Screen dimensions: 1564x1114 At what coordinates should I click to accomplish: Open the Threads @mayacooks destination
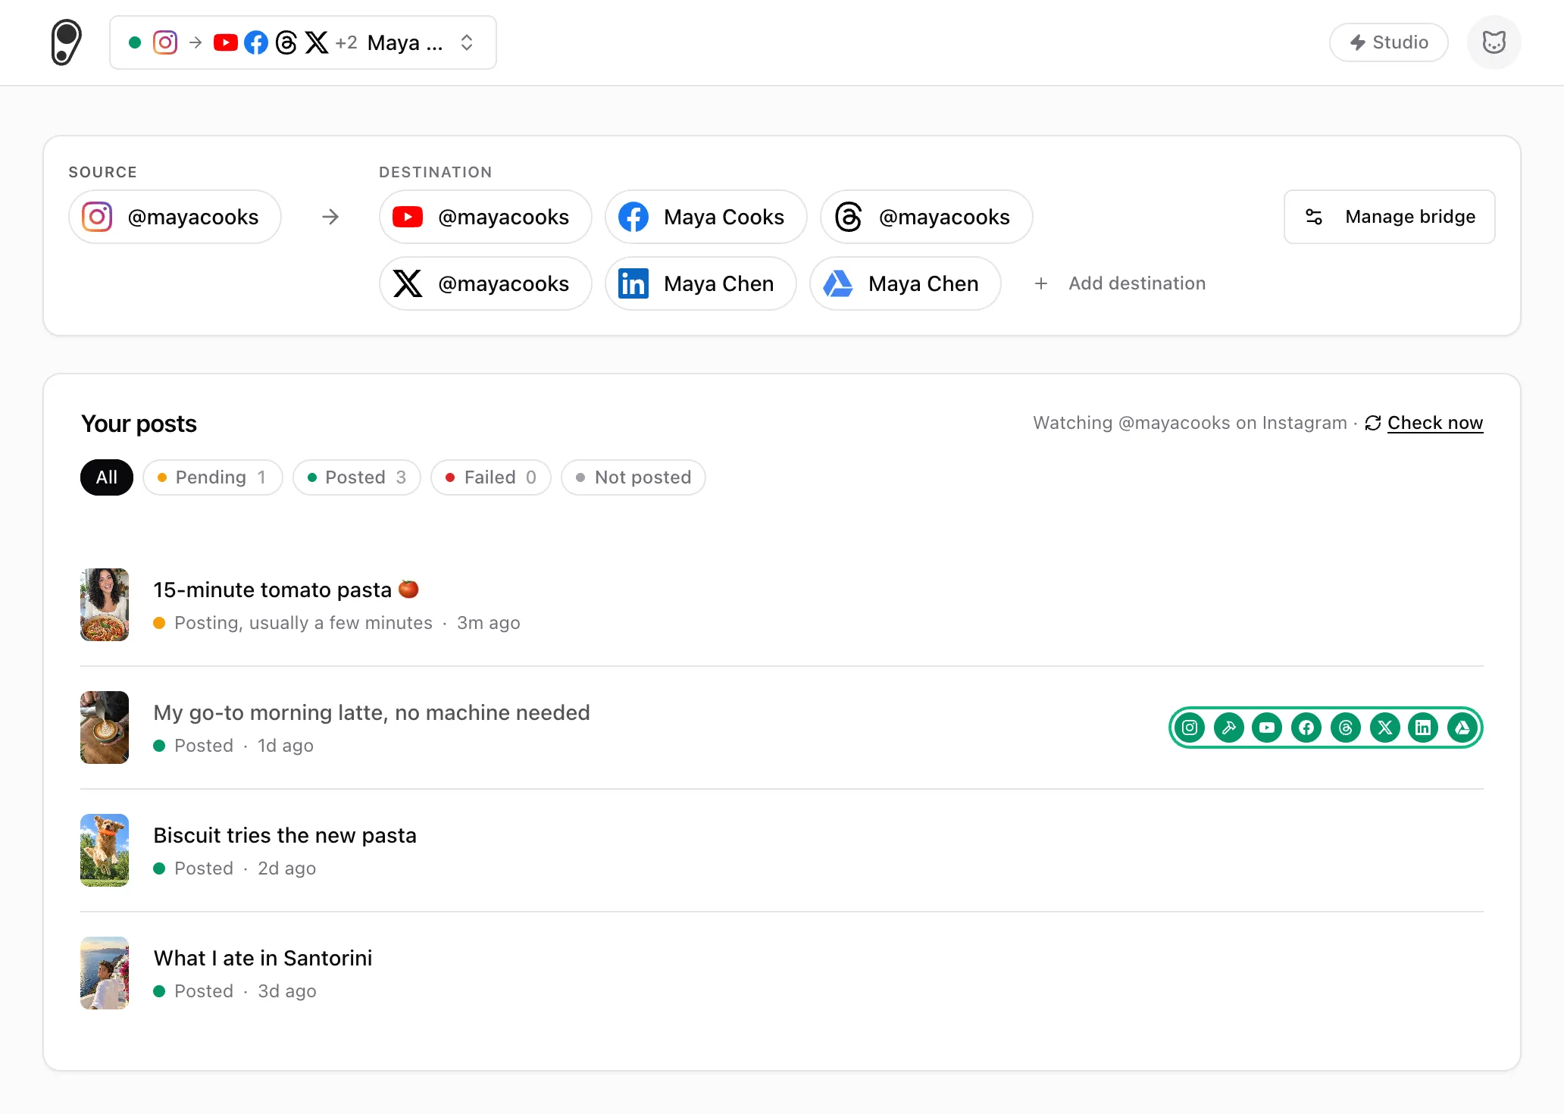pyautogui.click(x=926, y=217)
